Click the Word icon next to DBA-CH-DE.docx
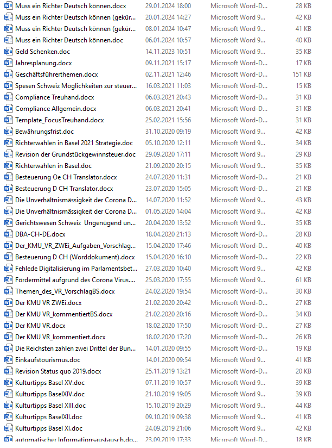332x448 pixels. 8,234
